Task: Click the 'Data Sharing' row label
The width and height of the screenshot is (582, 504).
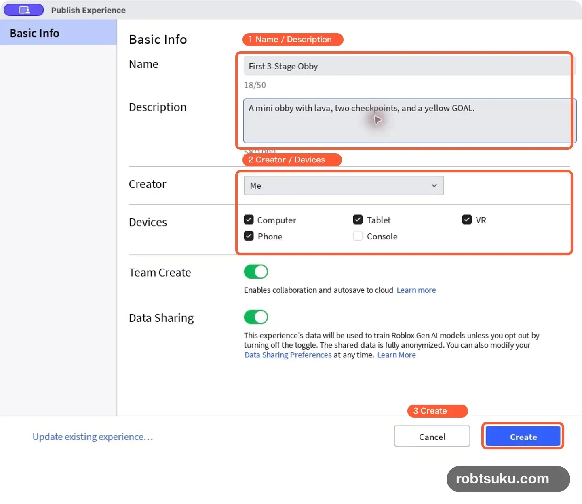Action: coord(161,318)
